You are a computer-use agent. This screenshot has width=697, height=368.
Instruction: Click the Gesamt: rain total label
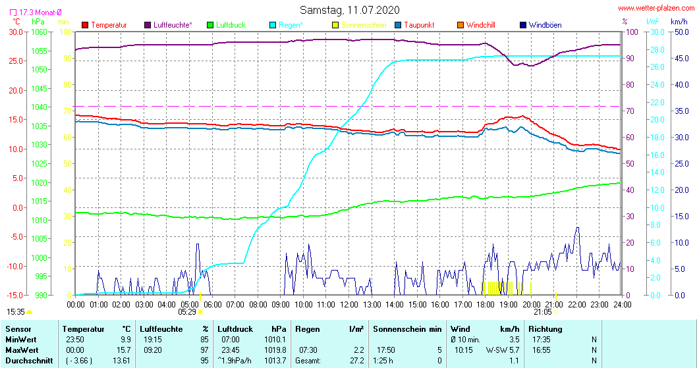308,361
